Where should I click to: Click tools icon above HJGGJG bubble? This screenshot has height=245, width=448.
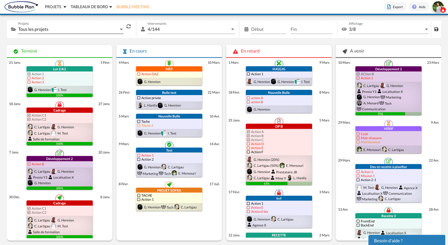coord(279,63)
